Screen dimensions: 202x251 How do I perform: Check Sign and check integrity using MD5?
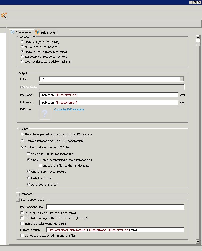22,224
